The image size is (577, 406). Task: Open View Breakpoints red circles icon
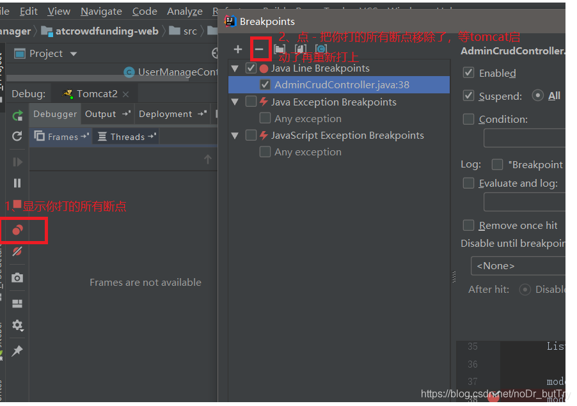(18, 230)
